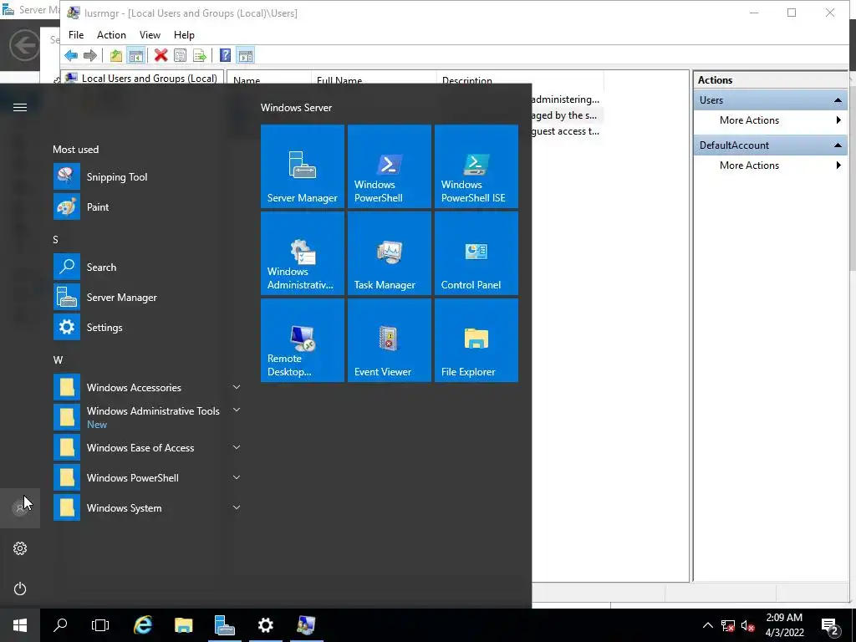Viewport: 856px width, 642px height.
Task: Show hidden icons in the system tray
Action: coord(707,625)
